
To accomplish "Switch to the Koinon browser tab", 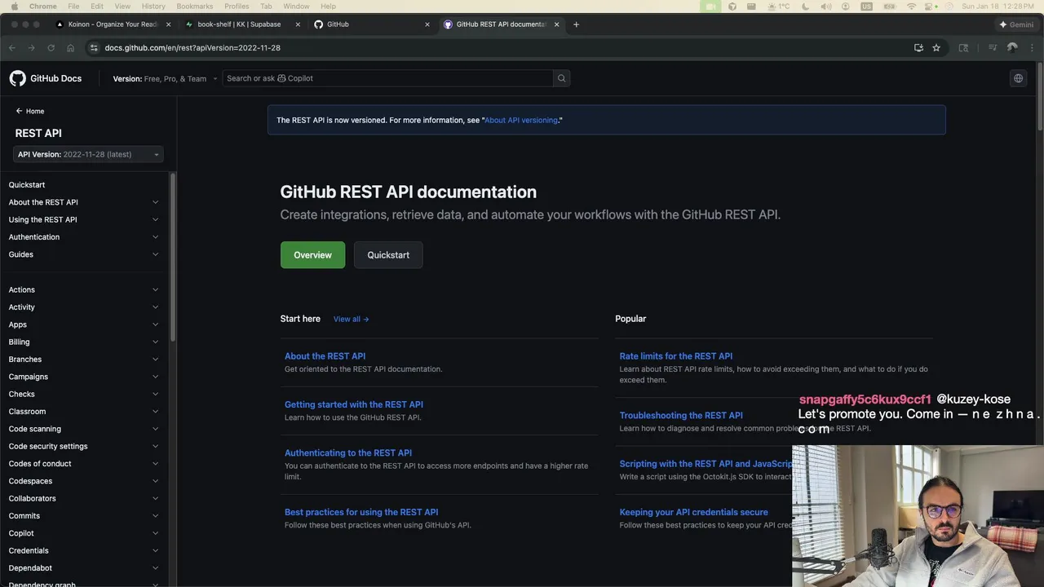I will coord(112,24).
